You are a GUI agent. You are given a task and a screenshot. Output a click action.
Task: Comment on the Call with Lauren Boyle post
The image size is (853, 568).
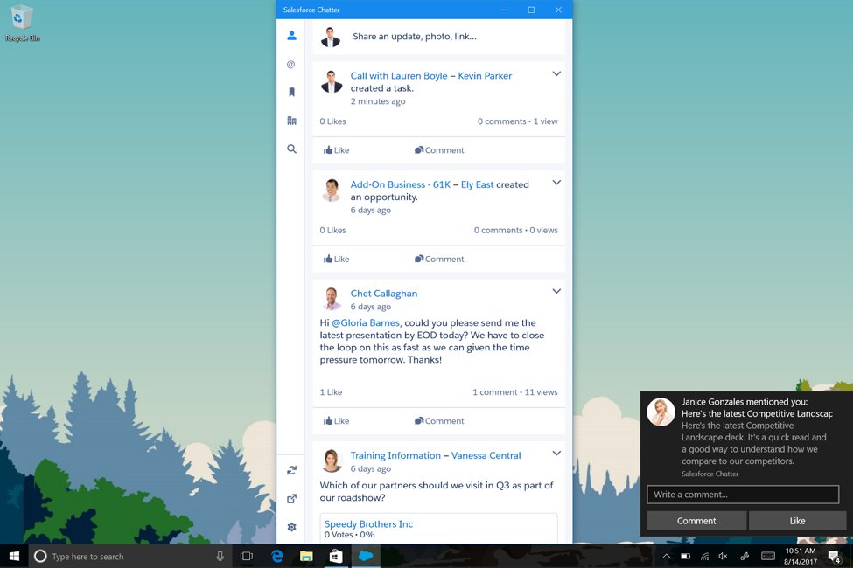(439, 150)
